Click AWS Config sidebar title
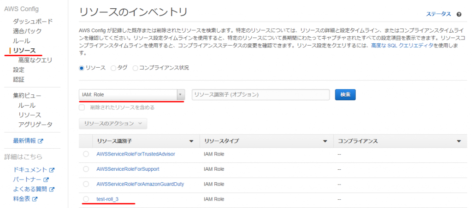Screen dimensions: 472x208 point(21,9)
